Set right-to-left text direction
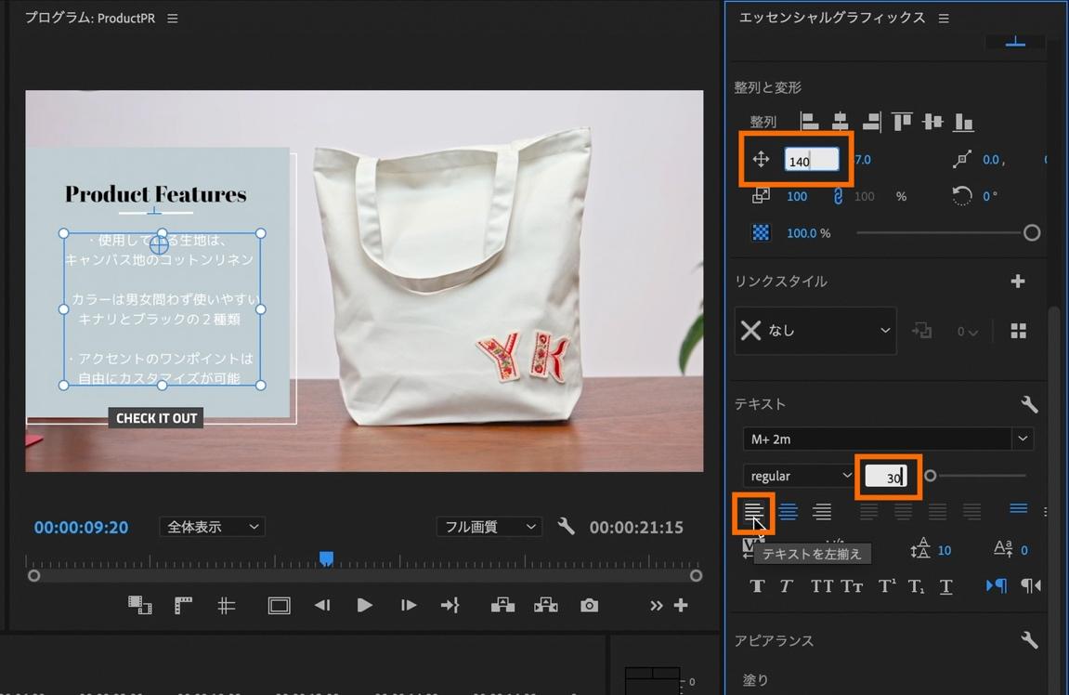The height and width of the screenshot is (695, 1069). [x=1030, y=585]
